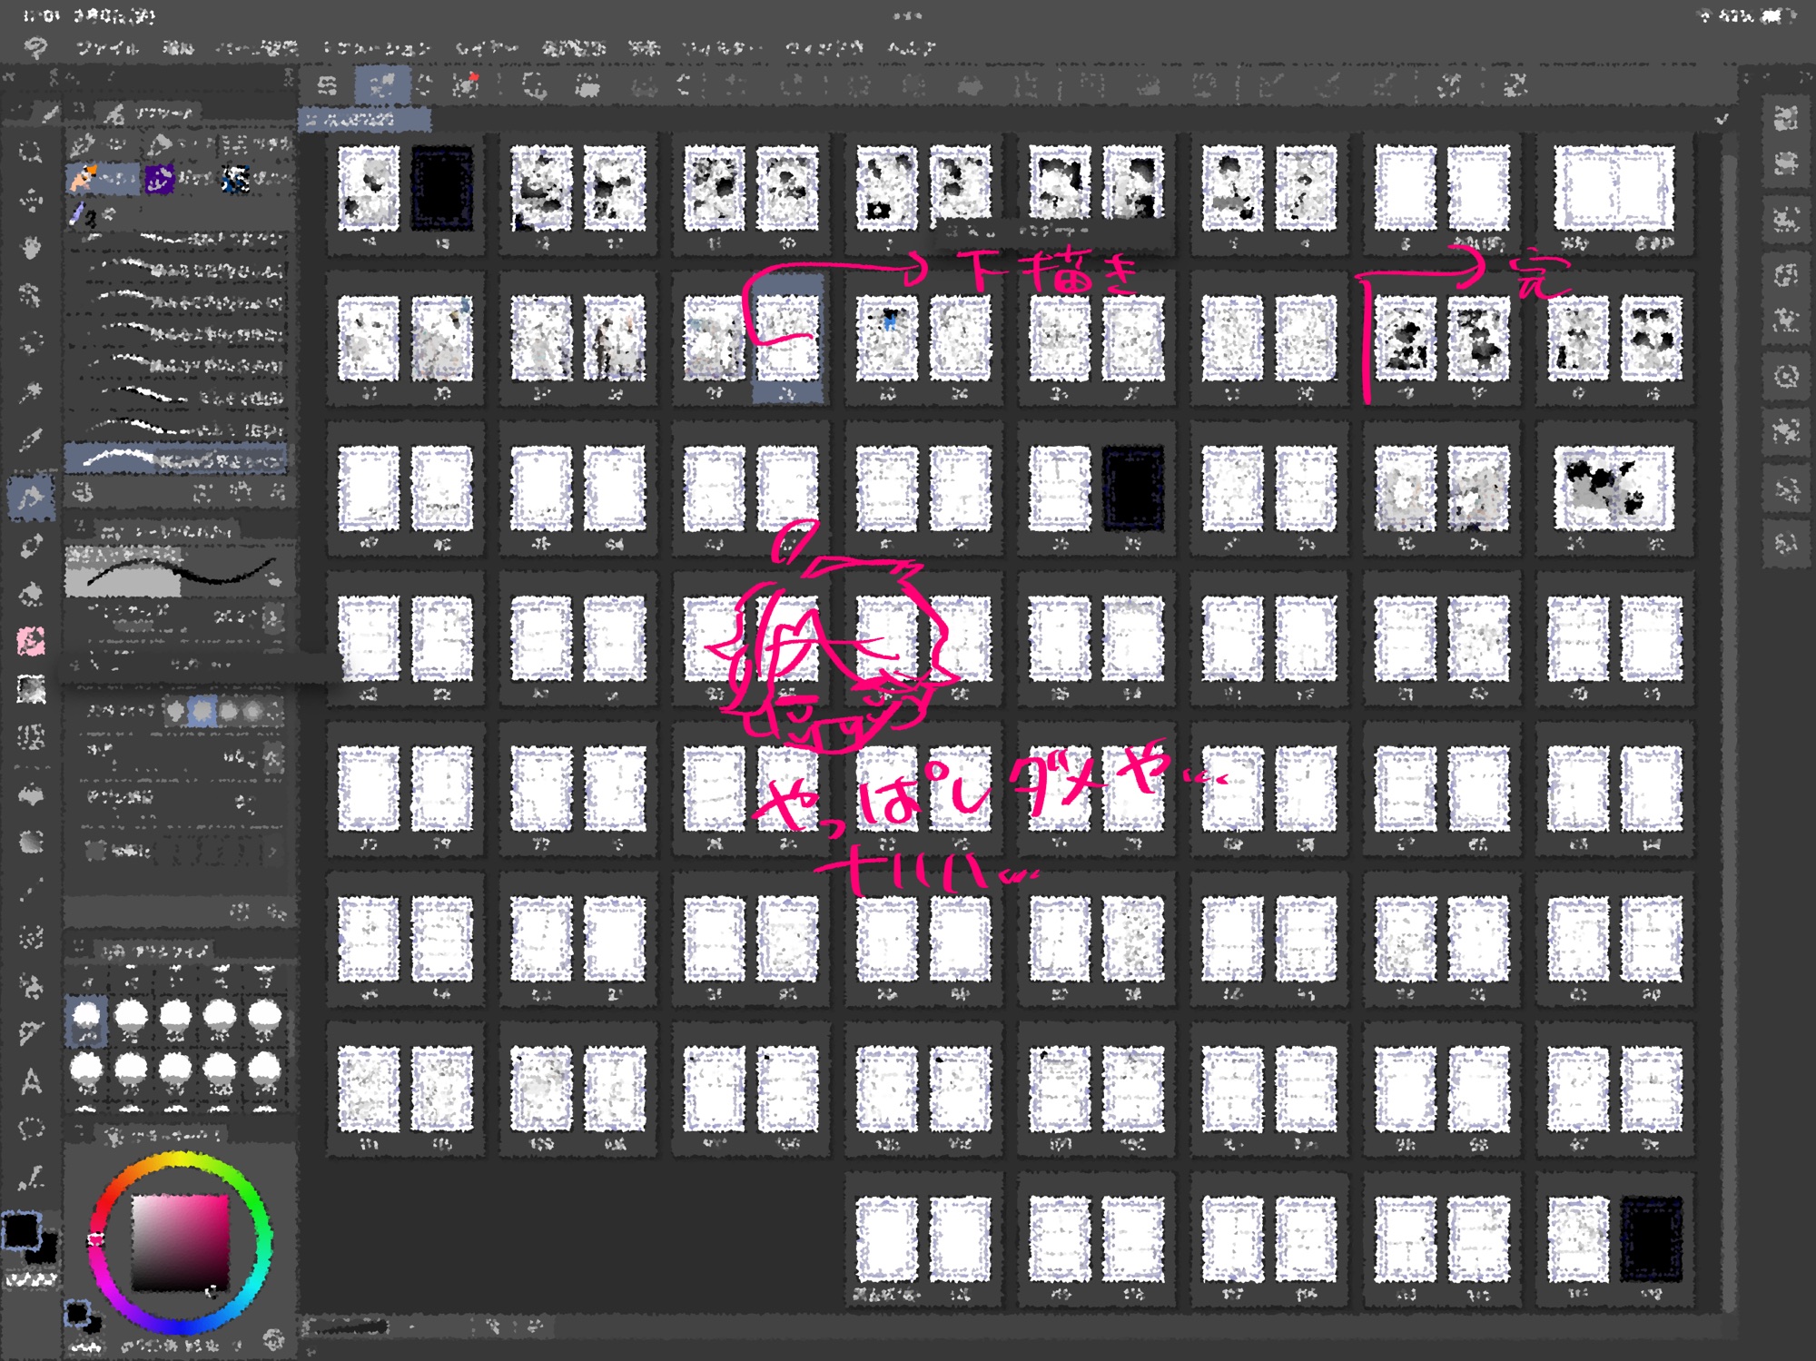The height and width of the screenshot is (1361, 1816).
Task: Select the Text tool (A icon)
Action: point(31,1081)
